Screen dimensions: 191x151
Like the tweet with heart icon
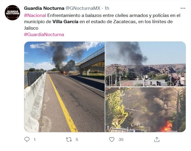[112, 139]
